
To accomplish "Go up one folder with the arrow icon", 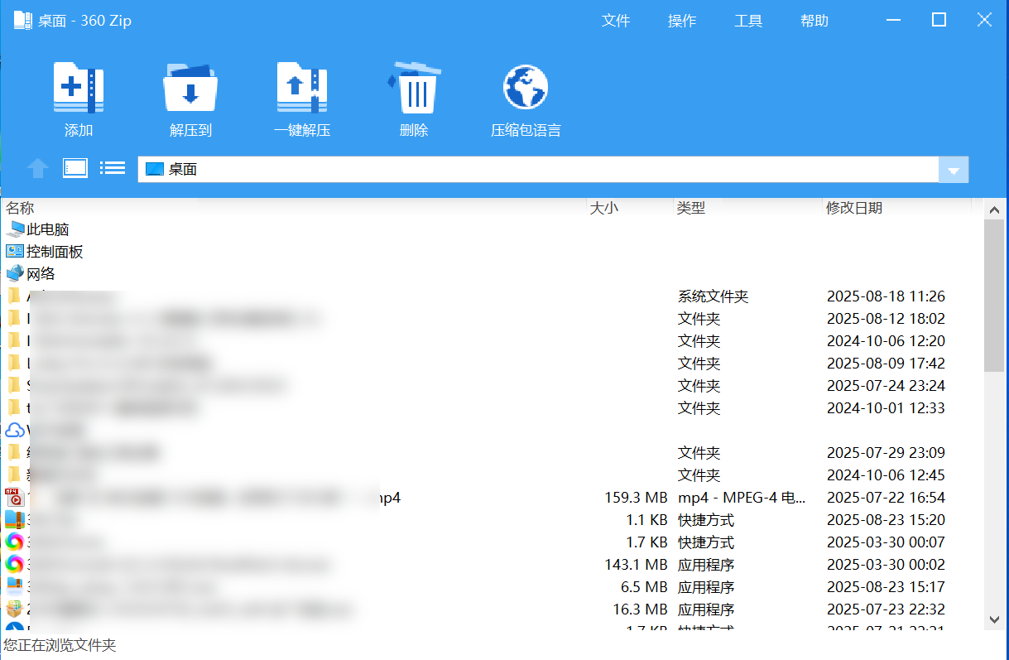I will pos(37,169).
